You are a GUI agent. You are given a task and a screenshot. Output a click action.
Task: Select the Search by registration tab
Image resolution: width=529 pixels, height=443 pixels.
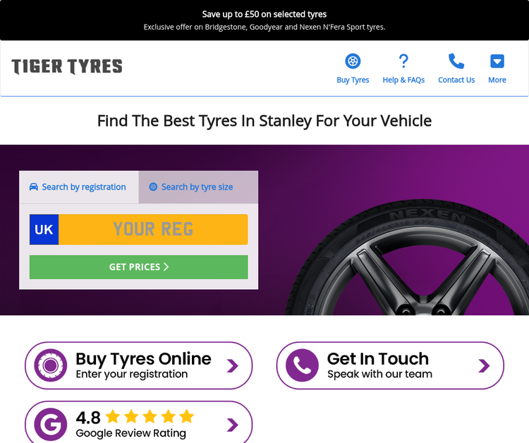pos(79,187)
